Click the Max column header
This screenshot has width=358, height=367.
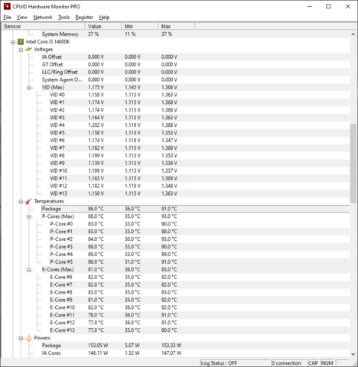177,26
